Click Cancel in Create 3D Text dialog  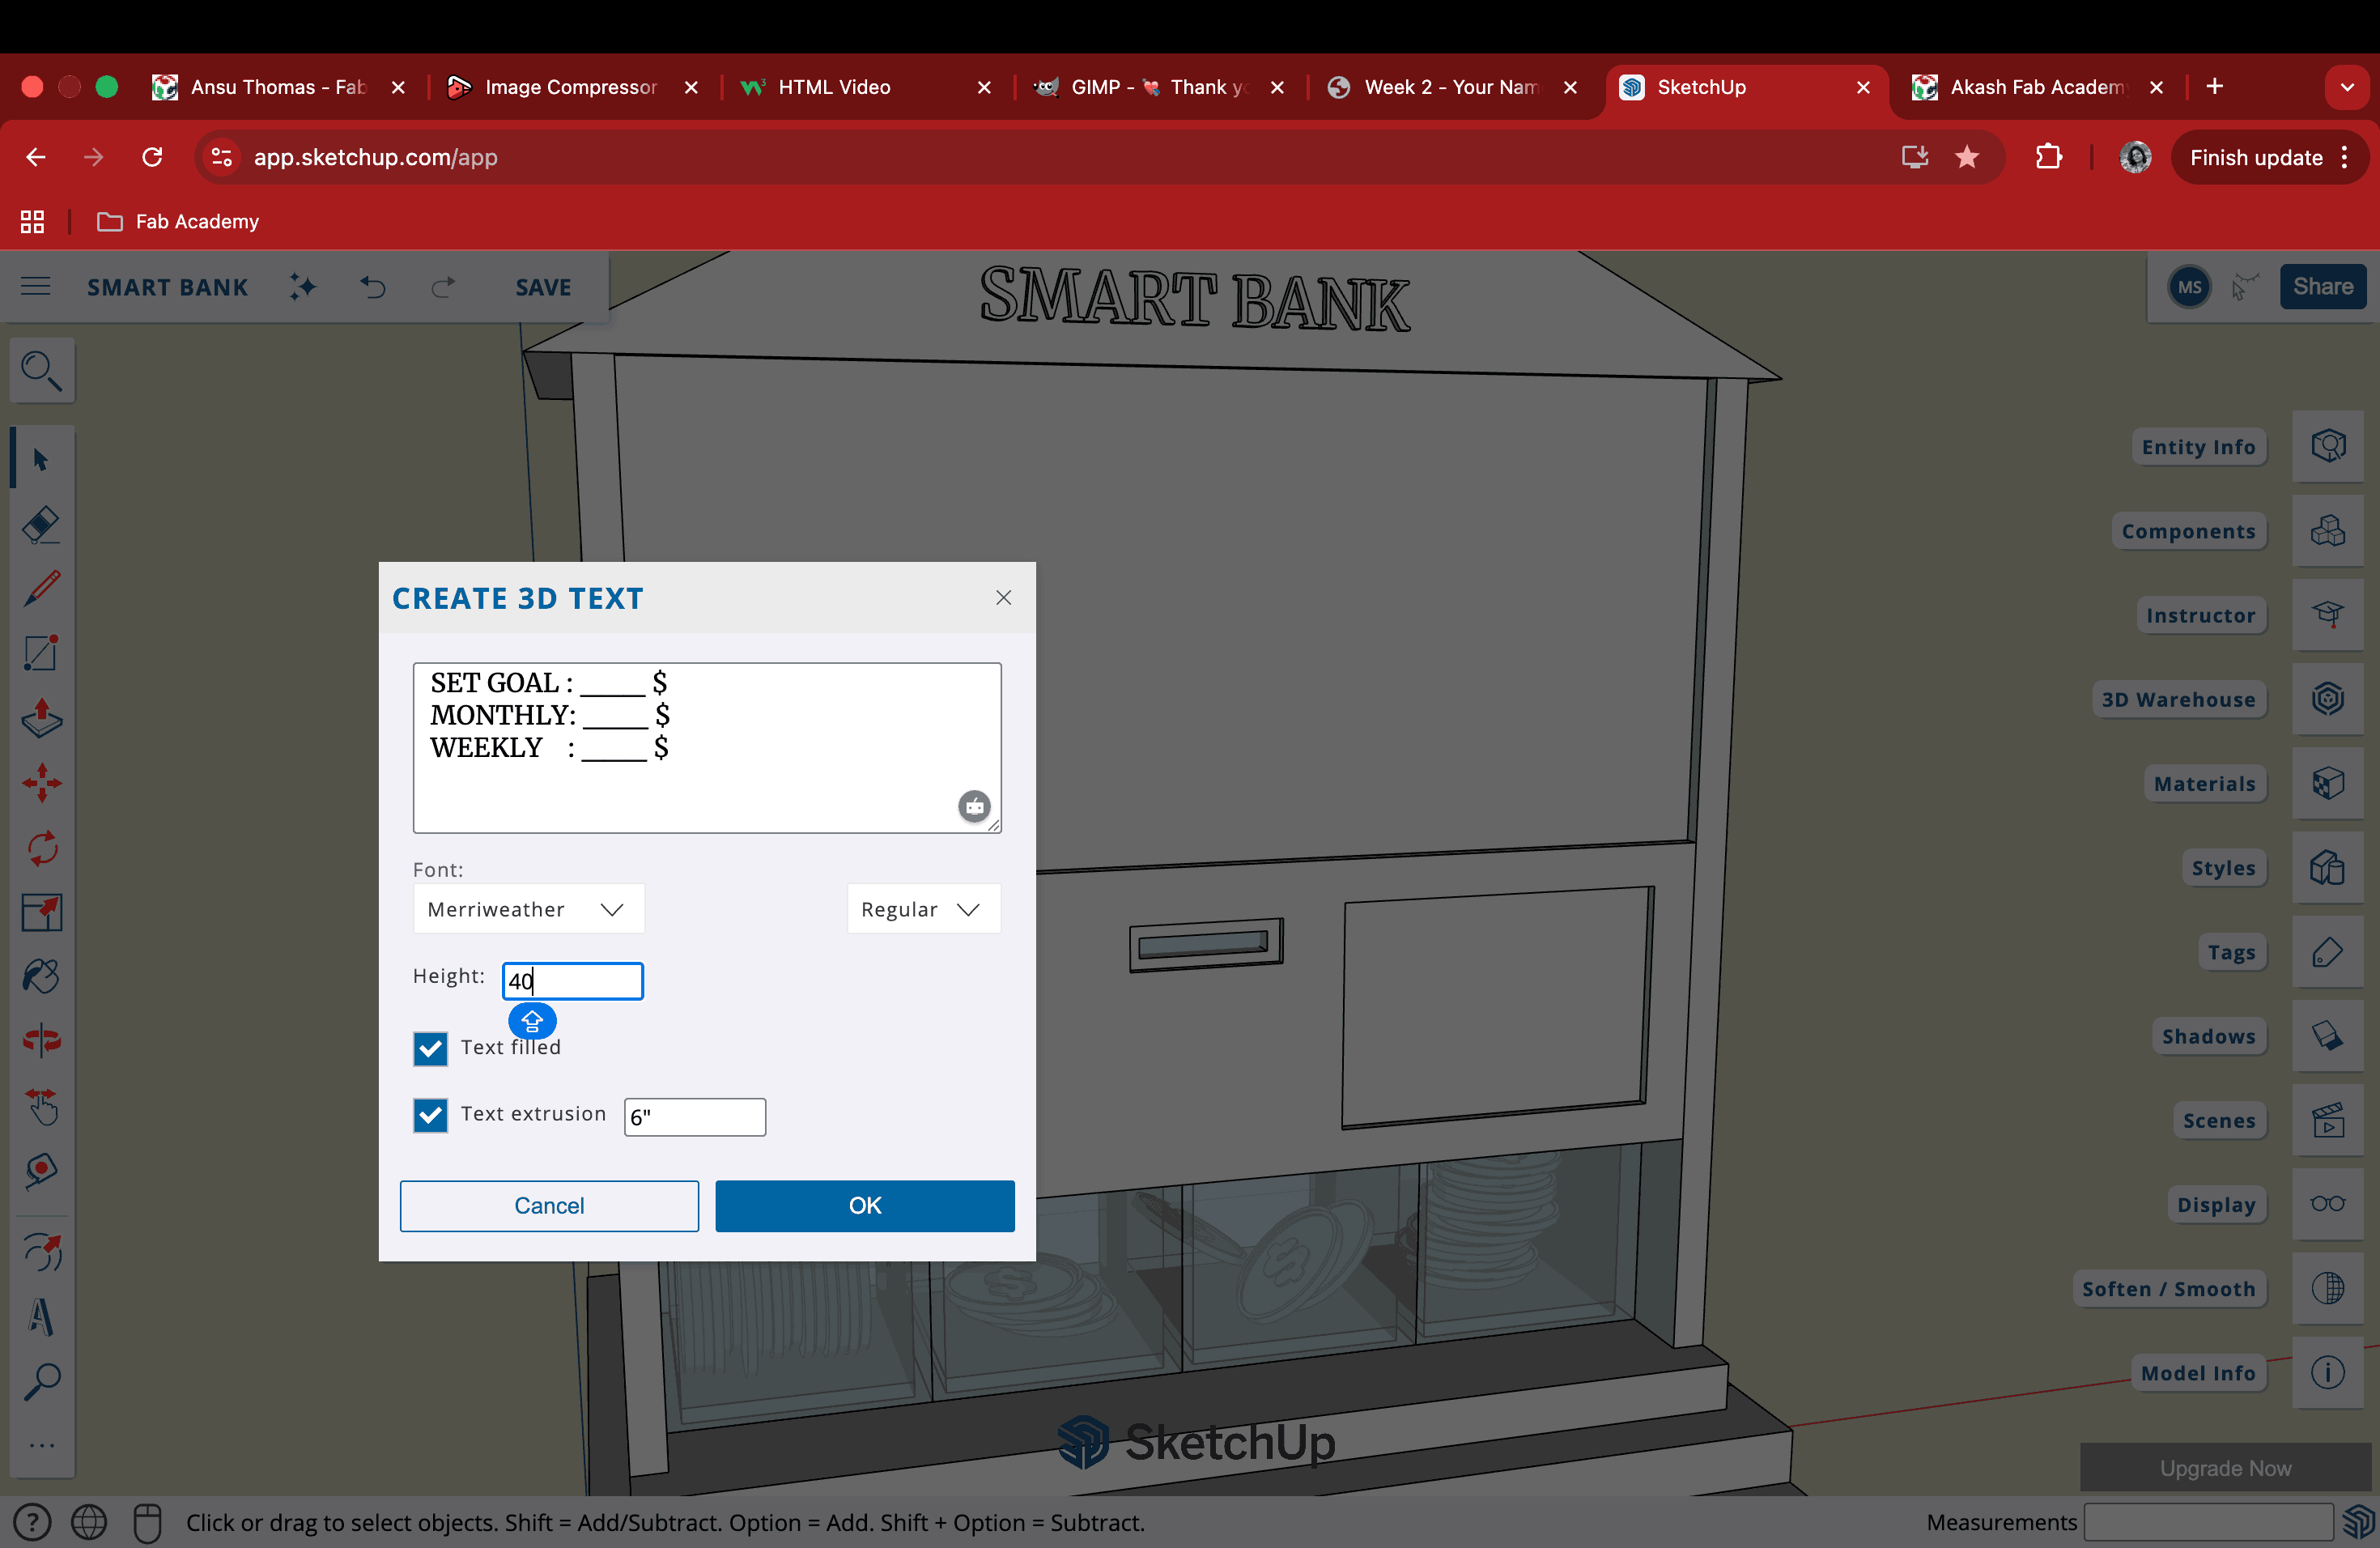(x=548, y=1205)
